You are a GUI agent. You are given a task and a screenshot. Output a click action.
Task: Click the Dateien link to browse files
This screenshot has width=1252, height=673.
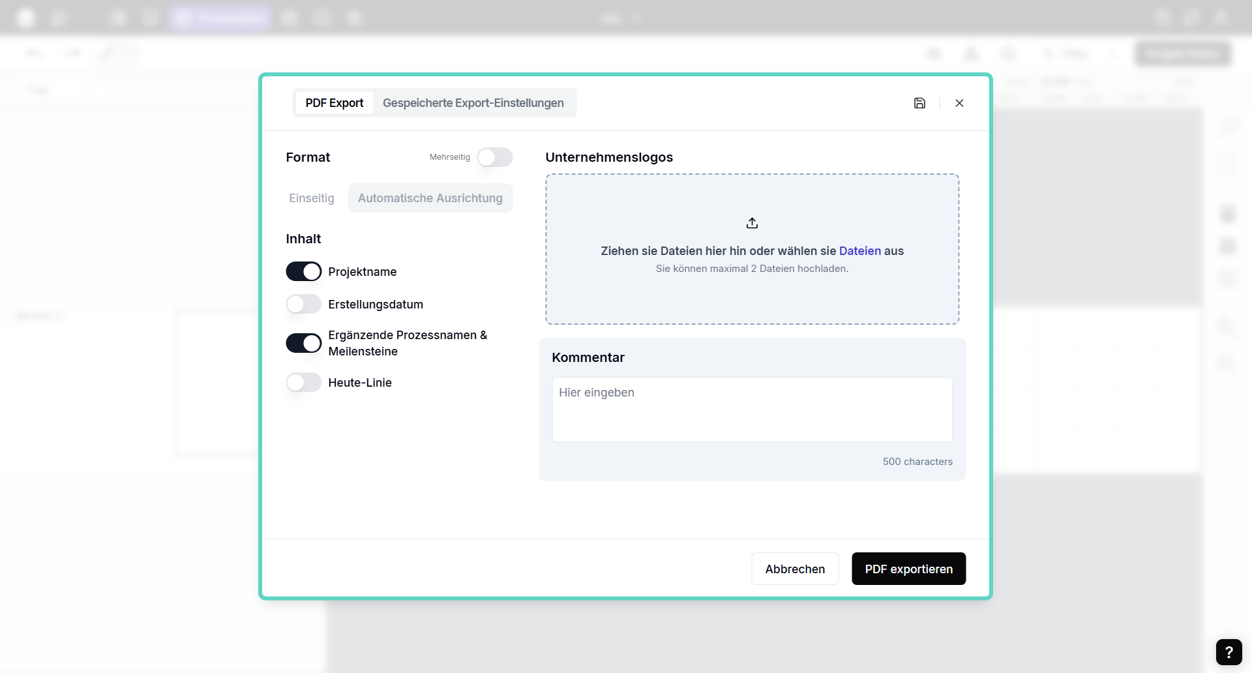point(859,251)
